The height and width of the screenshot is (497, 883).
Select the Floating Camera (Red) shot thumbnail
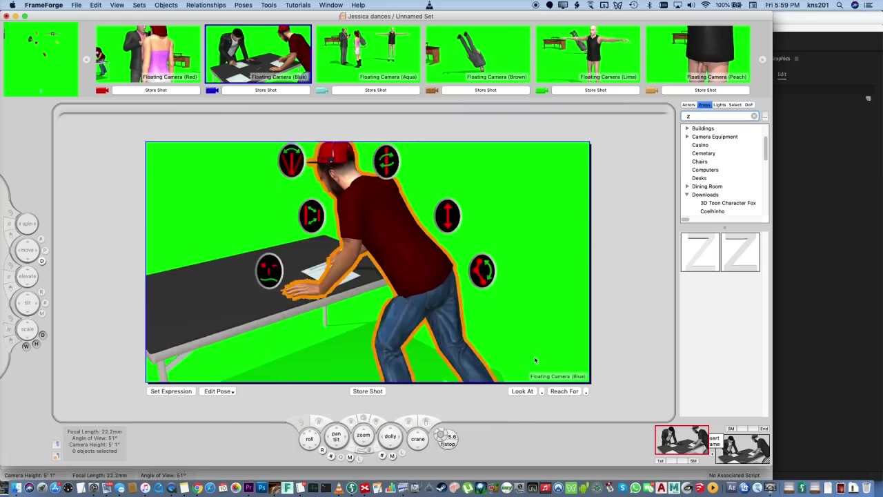coord(148,54)
